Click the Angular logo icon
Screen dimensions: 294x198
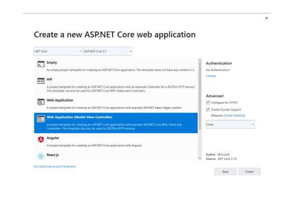click(x=41, y=140)
